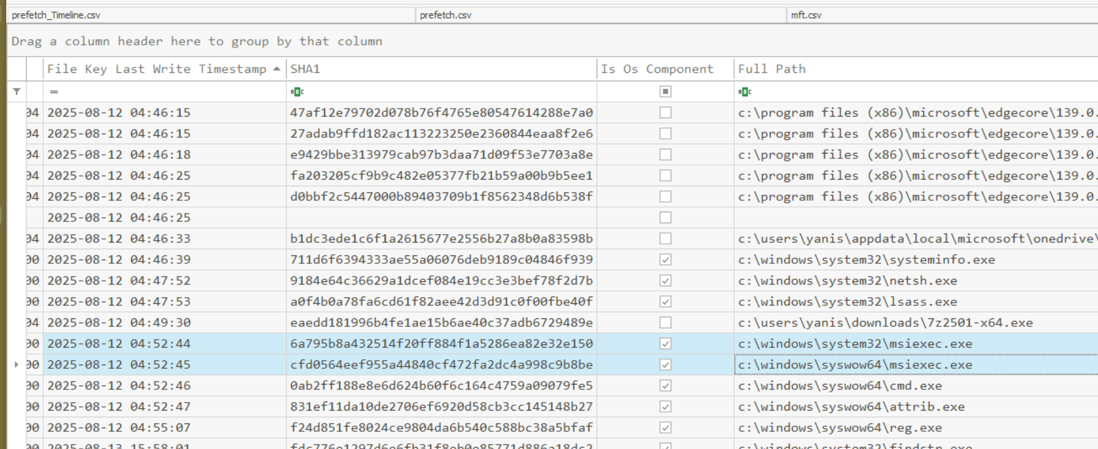Sort by the SHA1 column header
The width and height of the screenshot is (1098, 449).
pos(441,69)
